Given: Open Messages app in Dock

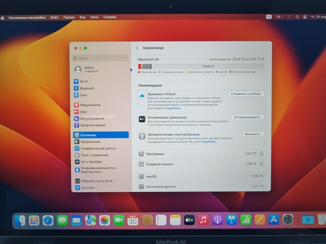Looking at the screenshot, I should click(62, 220).
